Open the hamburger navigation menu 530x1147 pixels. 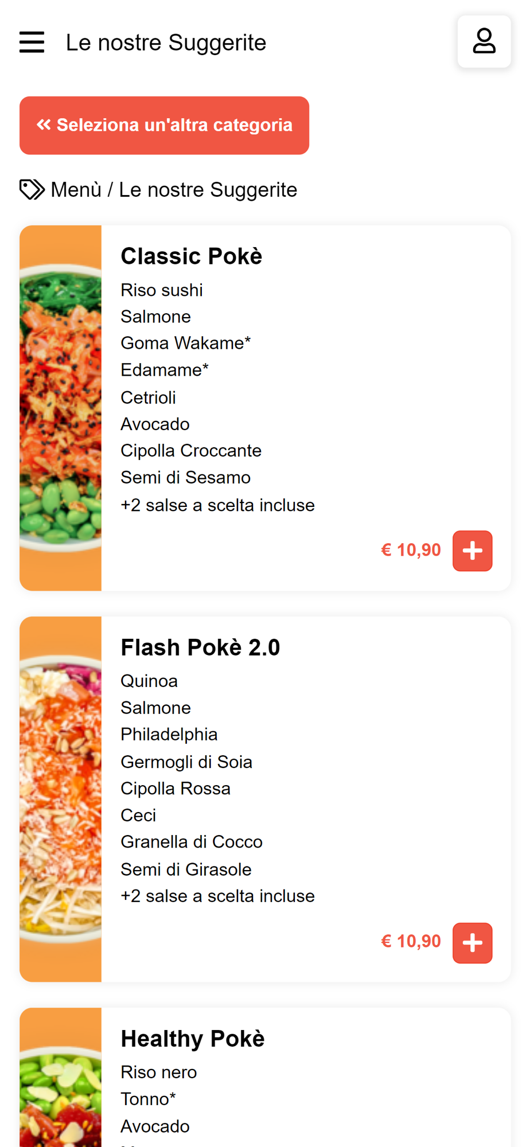pyautogui.click(x=32, y=42)
